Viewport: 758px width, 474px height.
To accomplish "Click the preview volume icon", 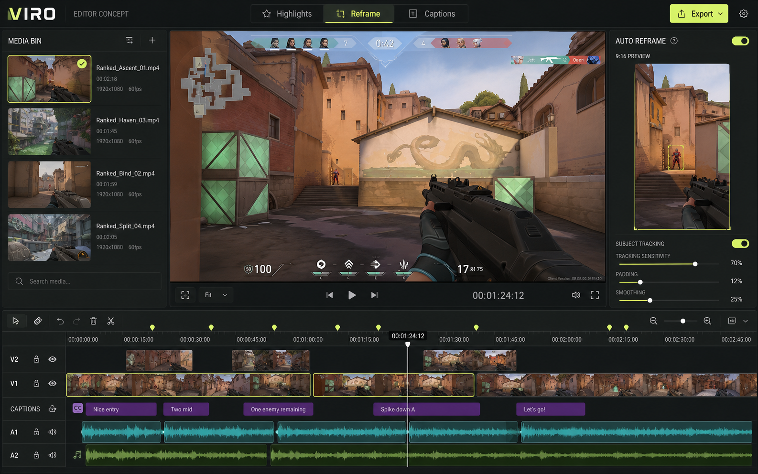I will coord(576,295).
